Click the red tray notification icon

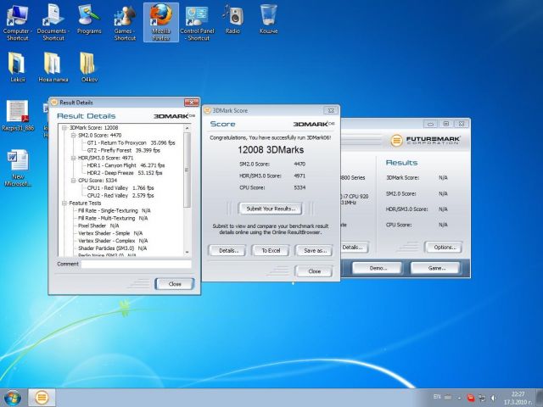click(x=471, y=398)
